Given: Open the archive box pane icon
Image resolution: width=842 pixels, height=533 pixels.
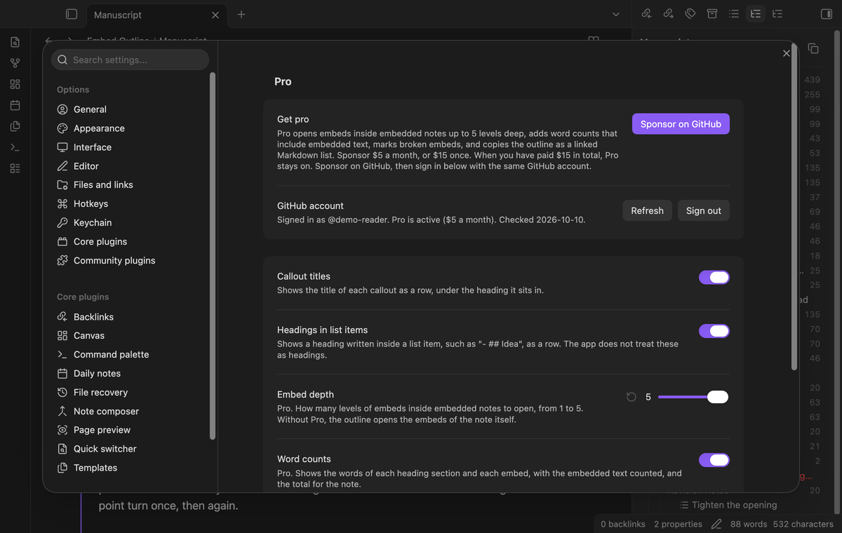Looking at the screenshot, I should (712, 14).
